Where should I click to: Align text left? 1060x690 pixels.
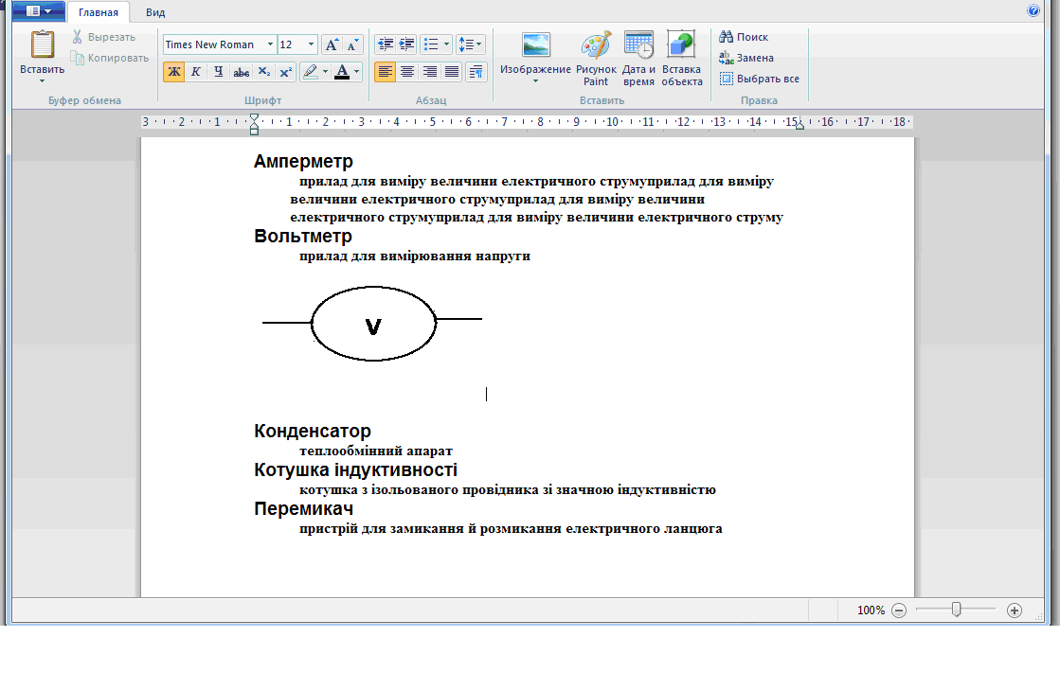click(386, 72)
